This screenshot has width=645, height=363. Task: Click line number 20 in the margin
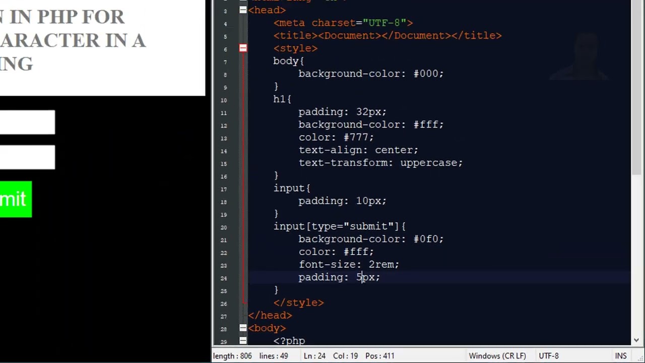[x=223, y=227]
